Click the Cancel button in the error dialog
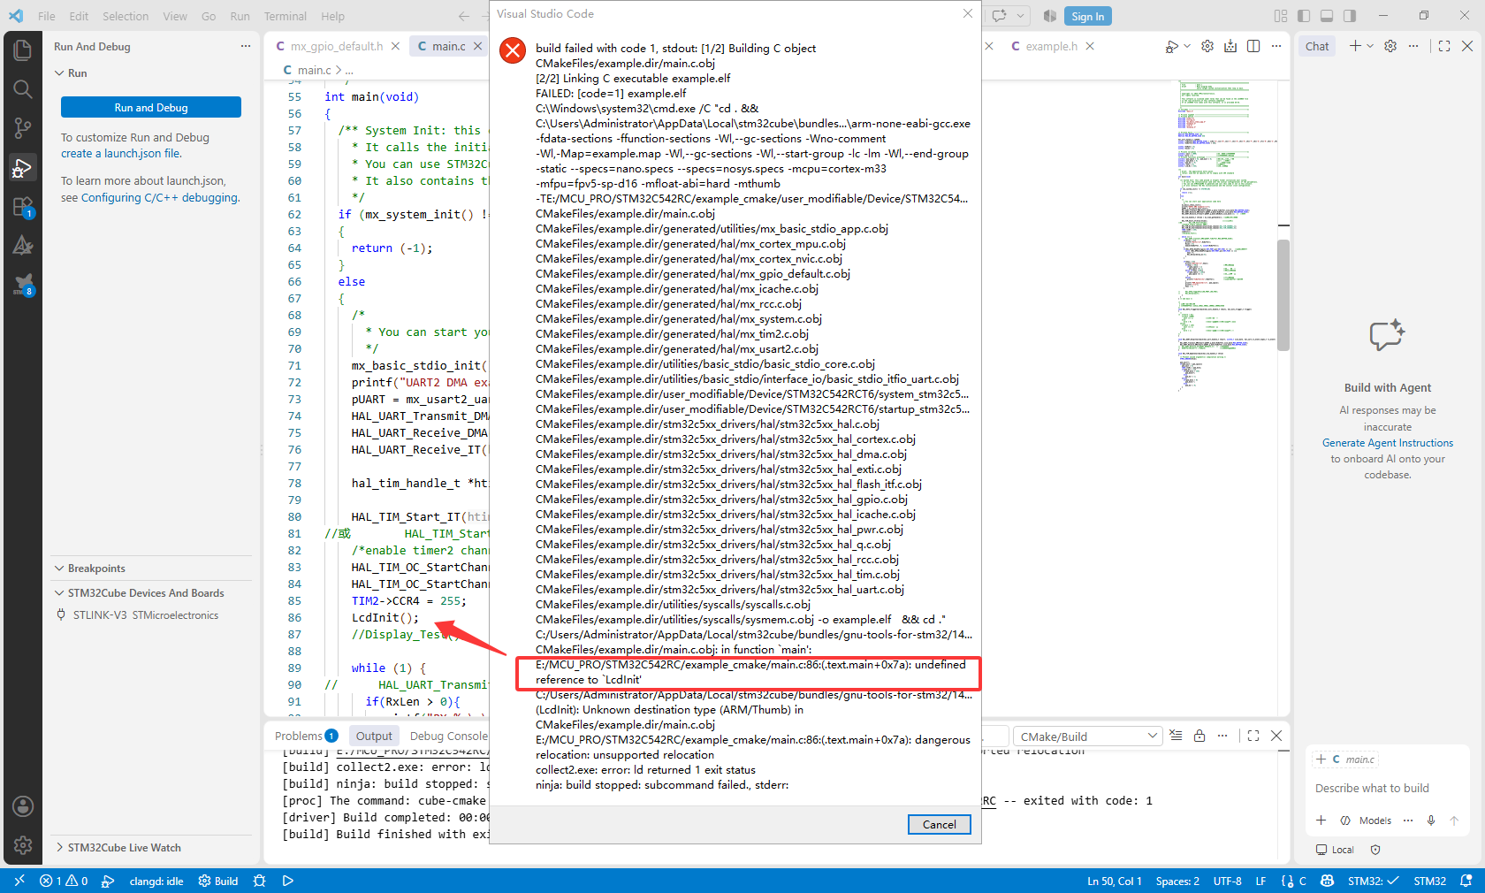The height and width of the screenshot is (893, 1485). point(939,824)
